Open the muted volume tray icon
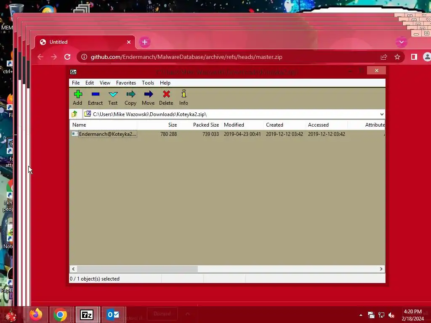This screenshot has height=323, width=431. (x=391, y=315)
